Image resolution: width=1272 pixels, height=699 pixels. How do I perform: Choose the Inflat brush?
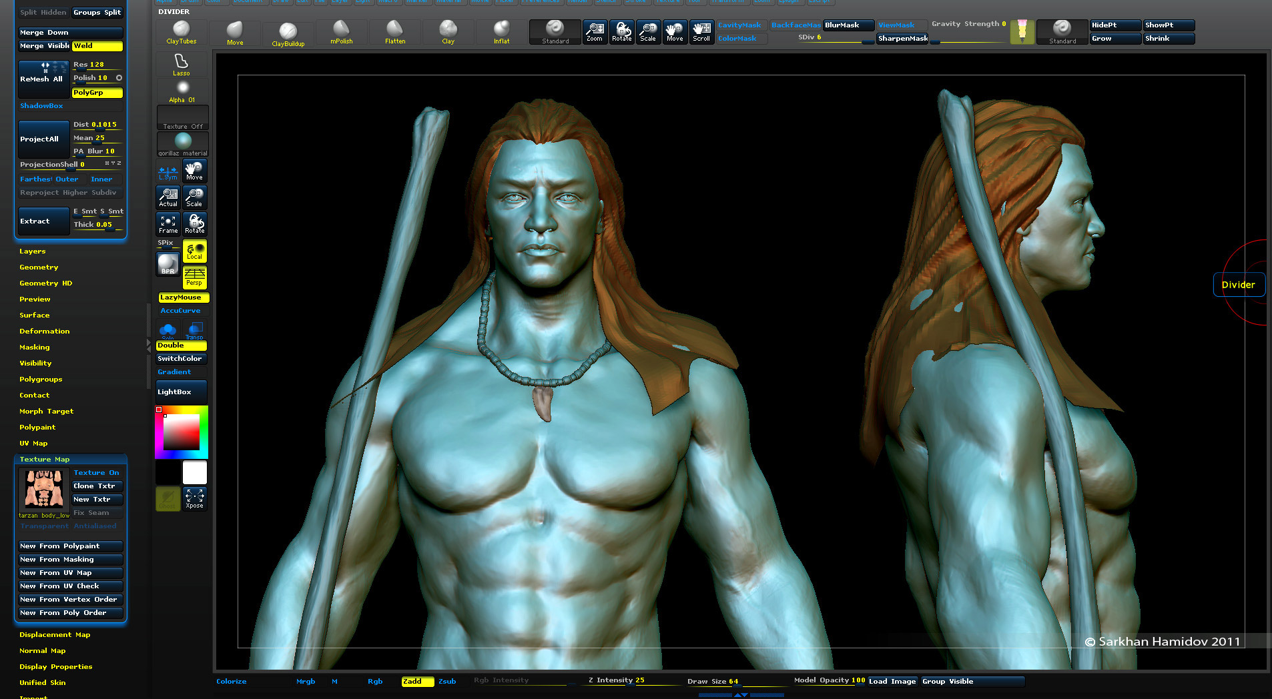(502, 33)
